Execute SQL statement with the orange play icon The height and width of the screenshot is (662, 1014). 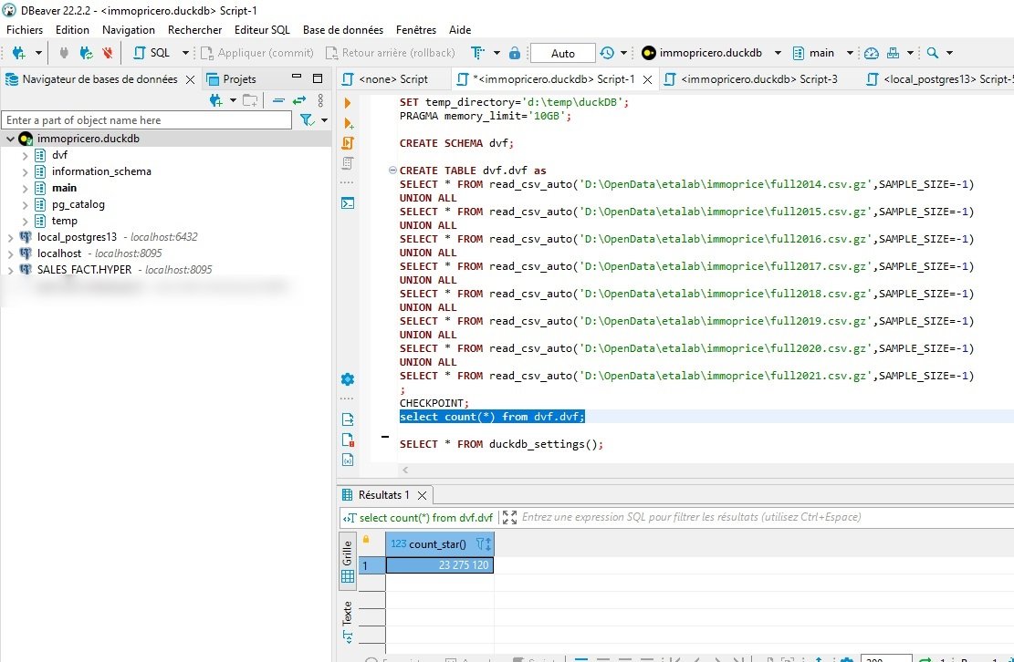(348, 103)
